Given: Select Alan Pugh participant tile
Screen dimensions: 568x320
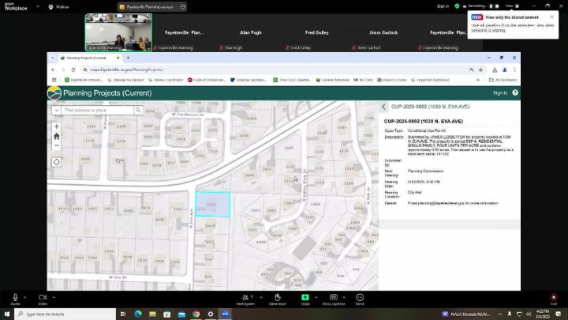Looking at the screenshot, I should click(251, 32).
